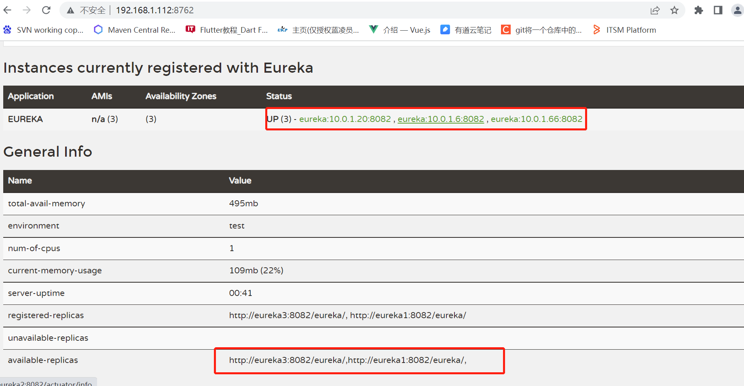Click the browser back navigation arrow
Screen dimensions: 744x386
click(x=7, y=10)
